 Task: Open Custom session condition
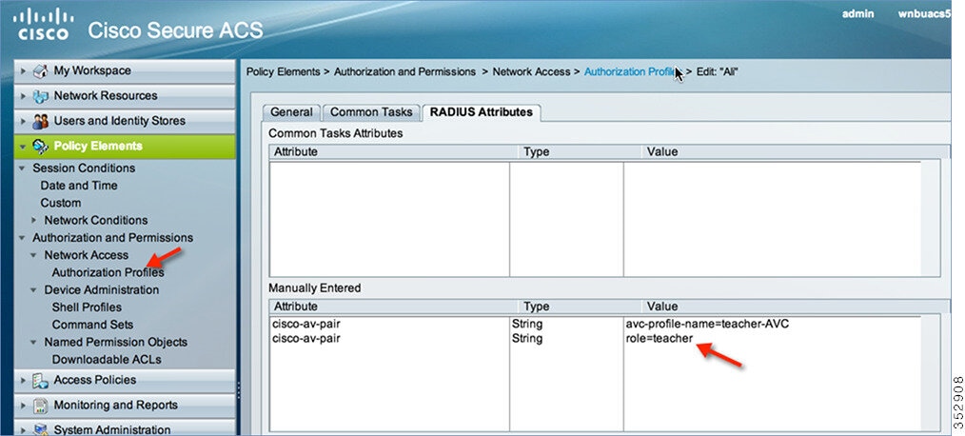(60, 203)
